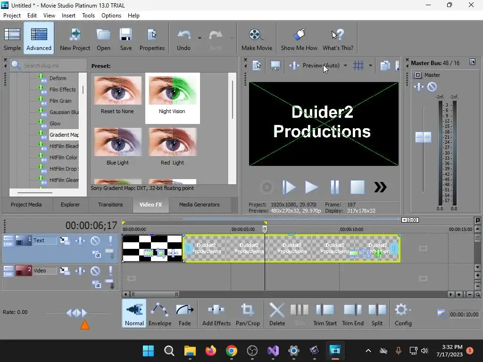Screen dimensions: 483x362
Task: Open Track Motion on Video track
Action: coord(65,271)
